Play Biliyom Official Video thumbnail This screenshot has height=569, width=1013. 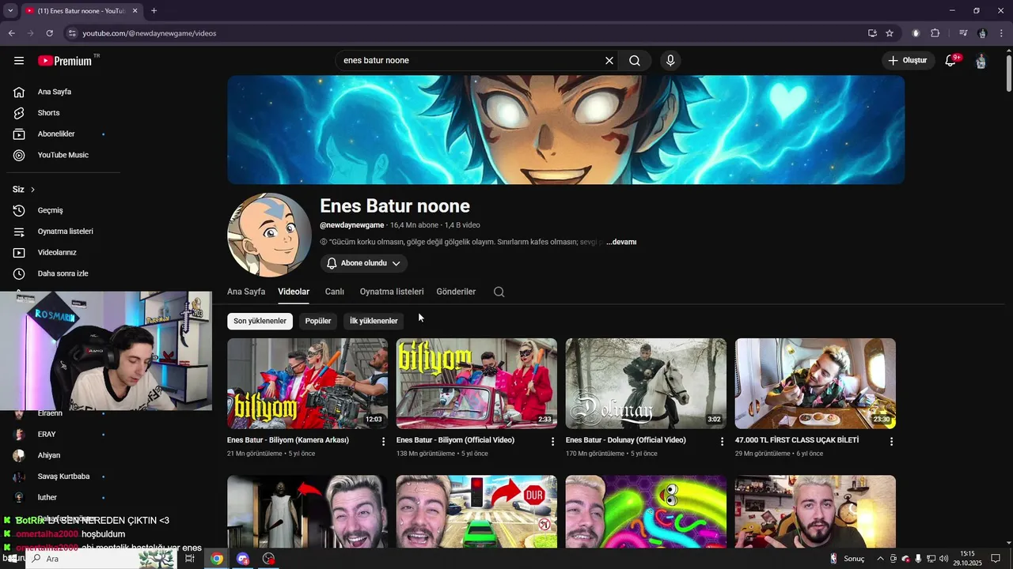coord(476,383)
